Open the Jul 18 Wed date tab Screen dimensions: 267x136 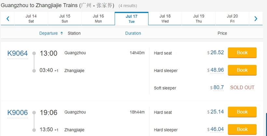point(165,19)
